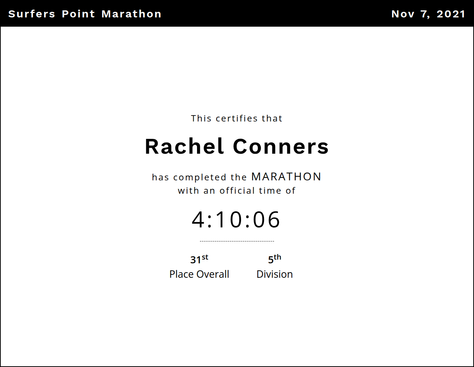Click the Surfers Point Marathon header title
Image resolution: width=474 pixels, height=367 pixels.
point(85,14)
